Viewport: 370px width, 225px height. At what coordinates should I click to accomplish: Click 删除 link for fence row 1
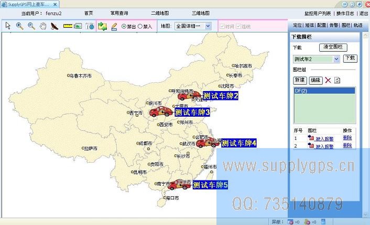tap(347, 138)
